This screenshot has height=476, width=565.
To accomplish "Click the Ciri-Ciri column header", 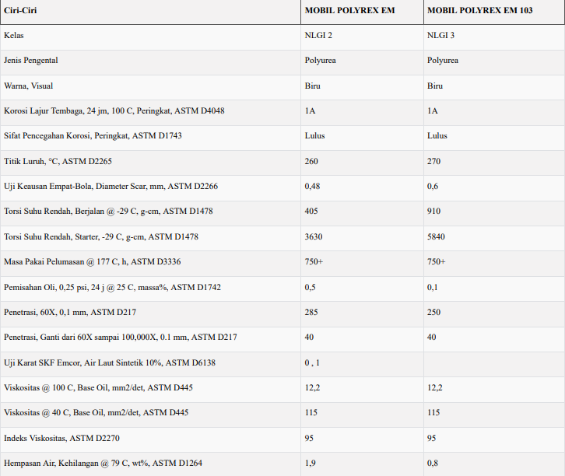I will pyautogui.click(x=19, y=10).
